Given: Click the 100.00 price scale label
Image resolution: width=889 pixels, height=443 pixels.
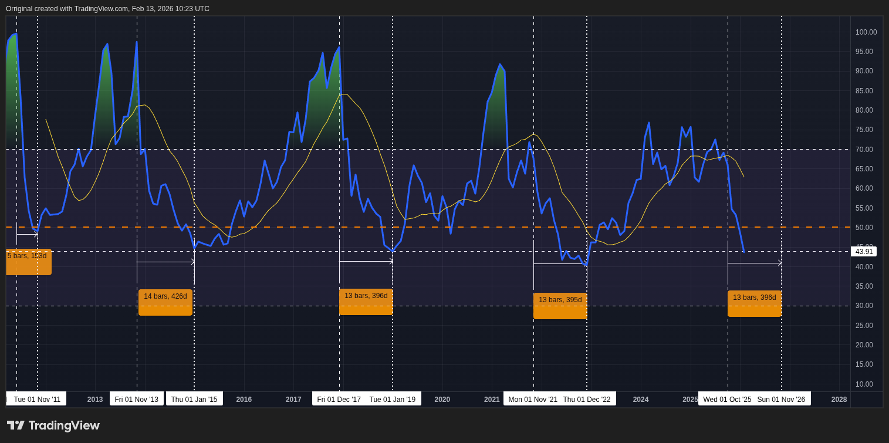Looking at the screenshot, I should [866, 32].
